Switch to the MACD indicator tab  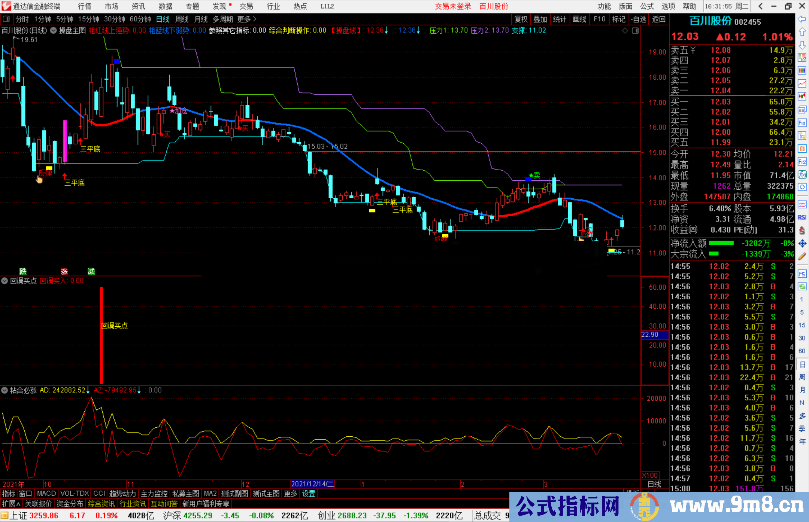46,494
